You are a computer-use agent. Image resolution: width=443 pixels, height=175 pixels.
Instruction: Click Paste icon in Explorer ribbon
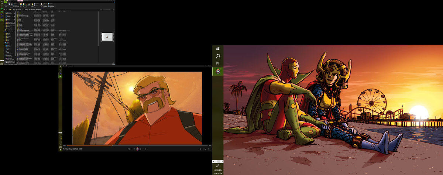point(12,4)
